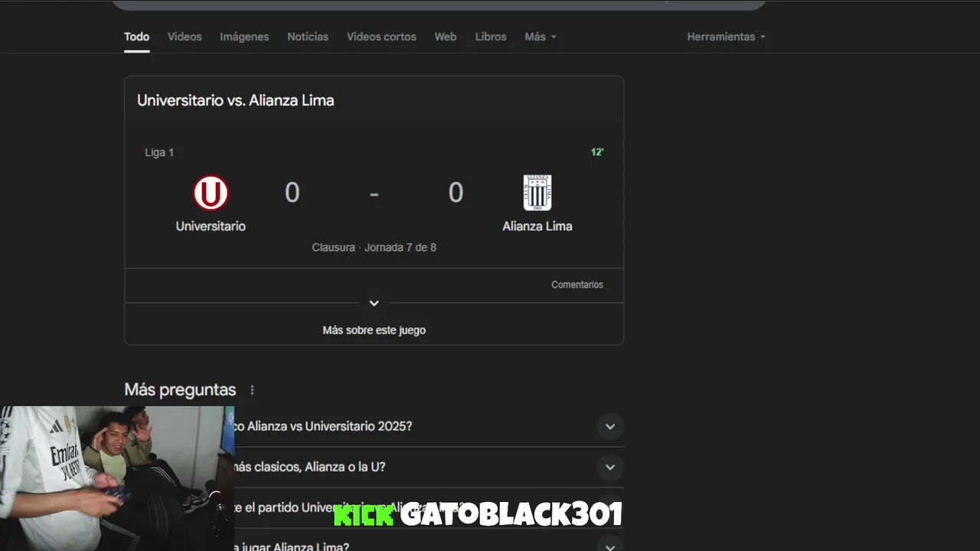Screen dimensions: 980x551
Task: Click Clausura · Jornada 7 de 8 text
Action: (x=374, y=248)
